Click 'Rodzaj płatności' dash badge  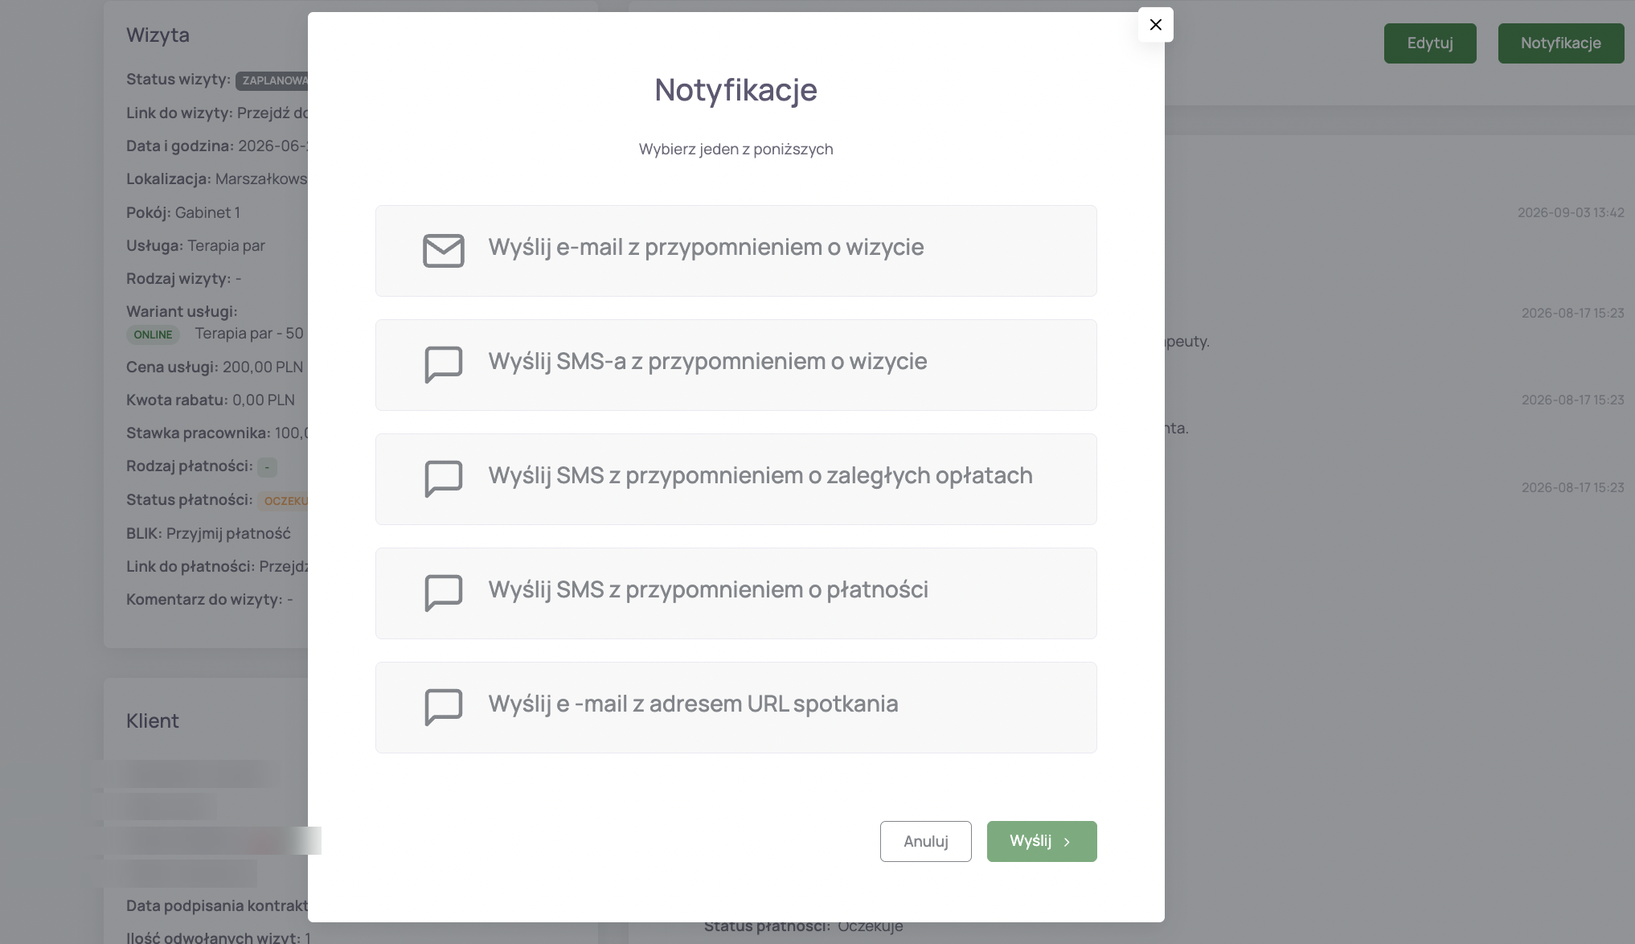click(268, 467)
